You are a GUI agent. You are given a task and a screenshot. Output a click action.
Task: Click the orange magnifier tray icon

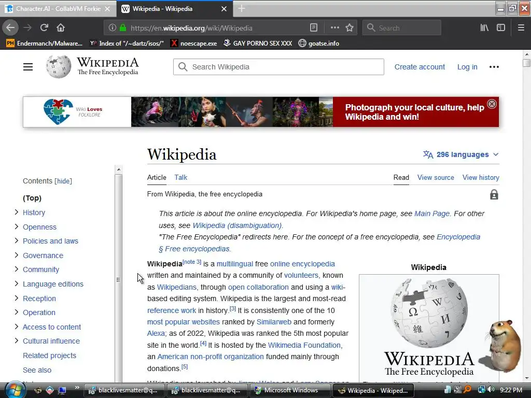468,390
